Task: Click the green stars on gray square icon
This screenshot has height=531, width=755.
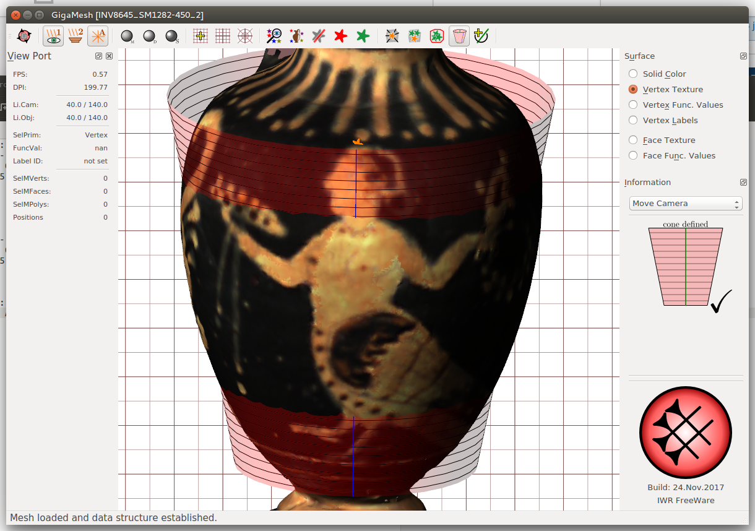Action: pos(415,37)
